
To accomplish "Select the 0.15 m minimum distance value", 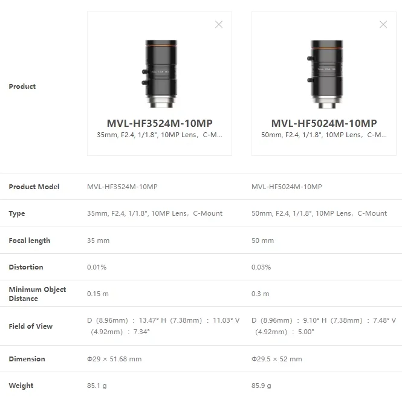I will 98,294.
